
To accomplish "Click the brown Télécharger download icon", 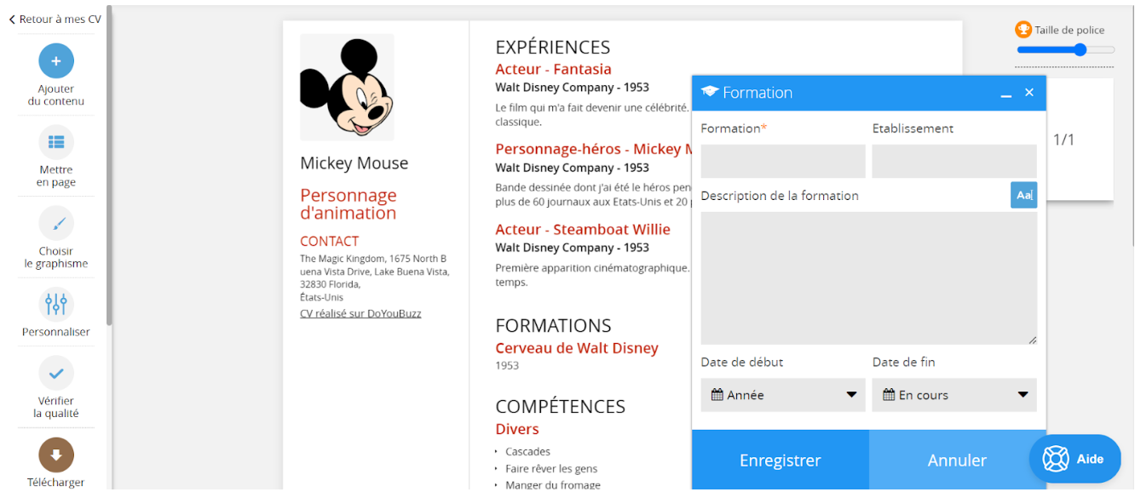I will pyautogui.click(x=56, y=455).
